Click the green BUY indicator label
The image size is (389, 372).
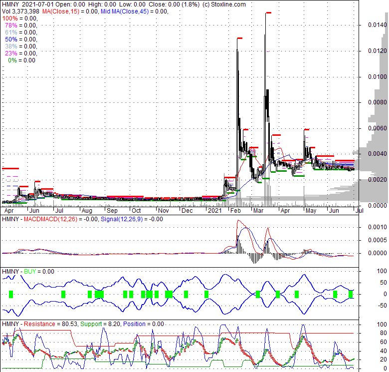(30, 272)
